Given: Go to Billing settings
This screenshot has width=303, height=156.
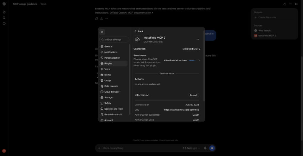Looking at the screenshot, I should click(x=113, y=75).
